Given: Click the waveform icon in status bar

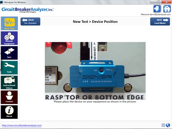Looking at the screenshot, I should (x=163, y=125).
